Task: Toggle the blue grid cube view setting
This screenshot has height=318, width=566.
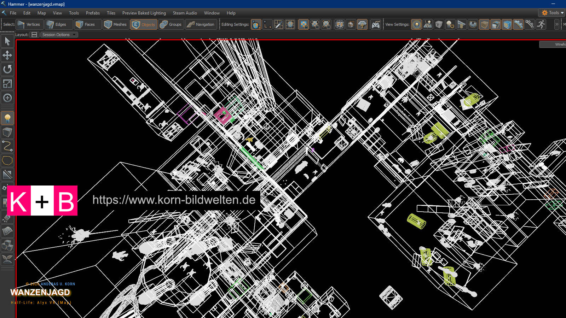Action: 507,24
